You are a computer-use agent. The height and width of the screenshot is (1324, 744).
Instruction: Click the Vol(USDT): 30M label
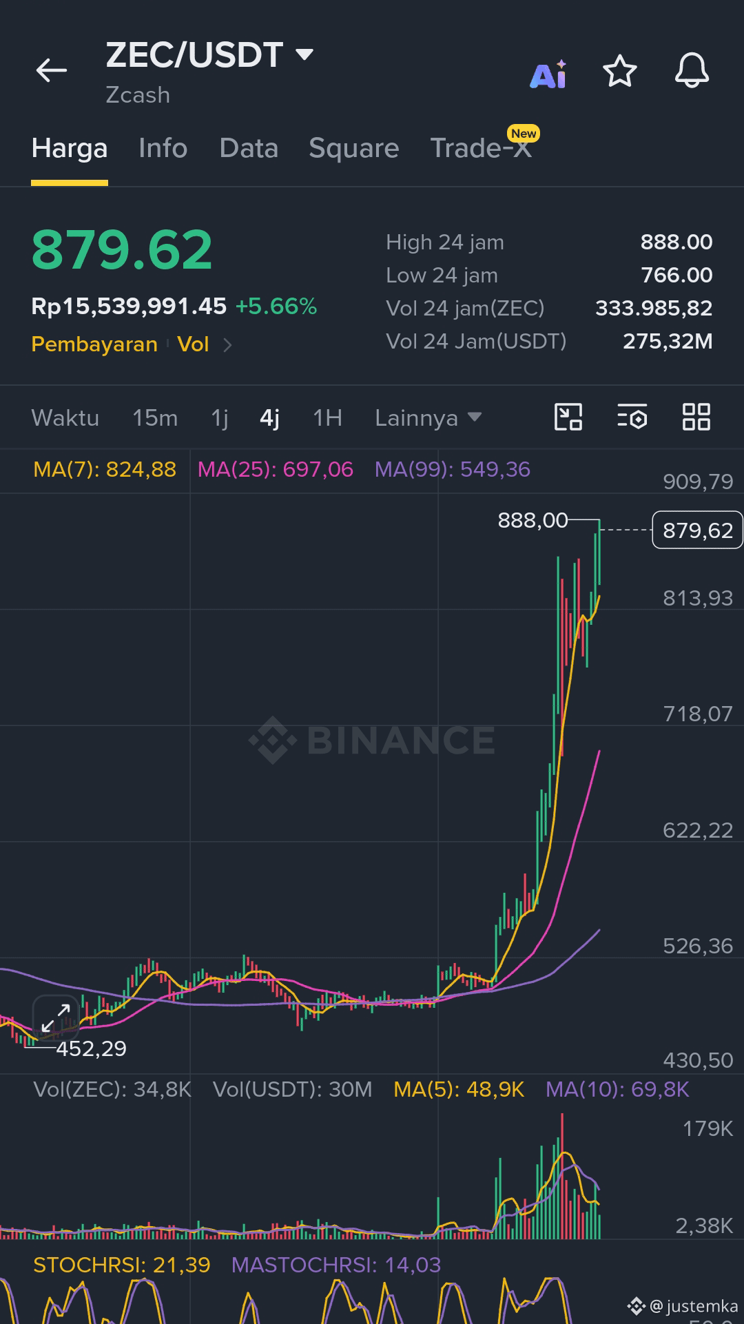point(292,1089)
